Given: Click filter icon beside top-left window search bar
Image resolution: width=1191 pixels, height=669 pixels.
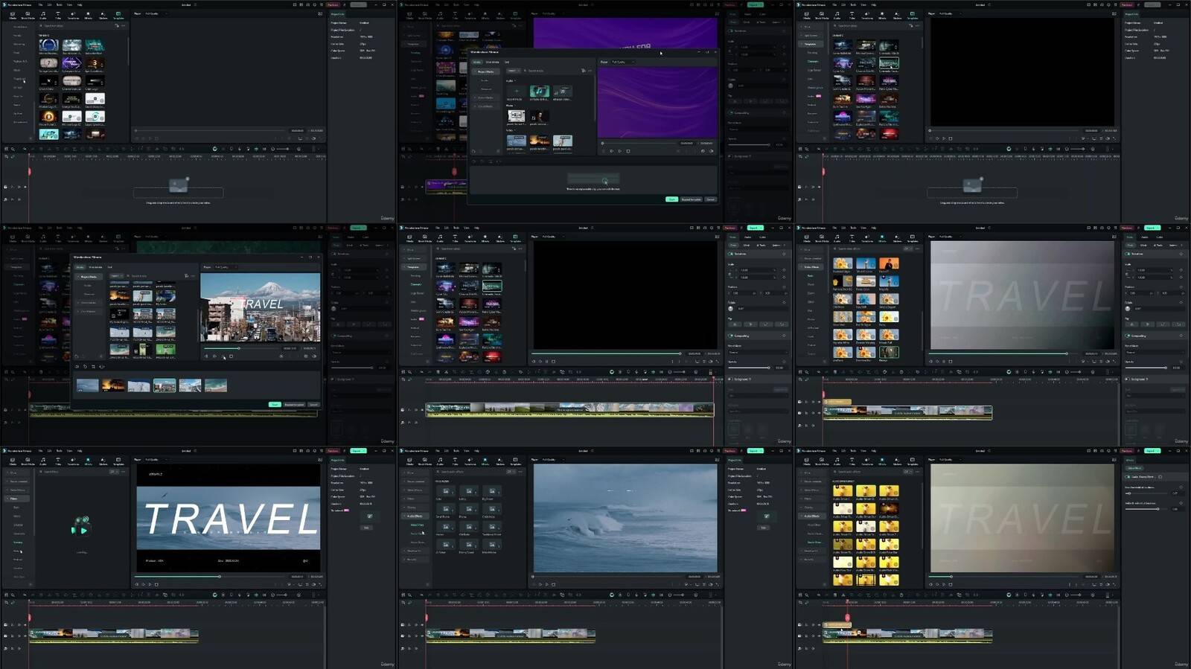Looking at the screenshot, I should tap(115, 26).
